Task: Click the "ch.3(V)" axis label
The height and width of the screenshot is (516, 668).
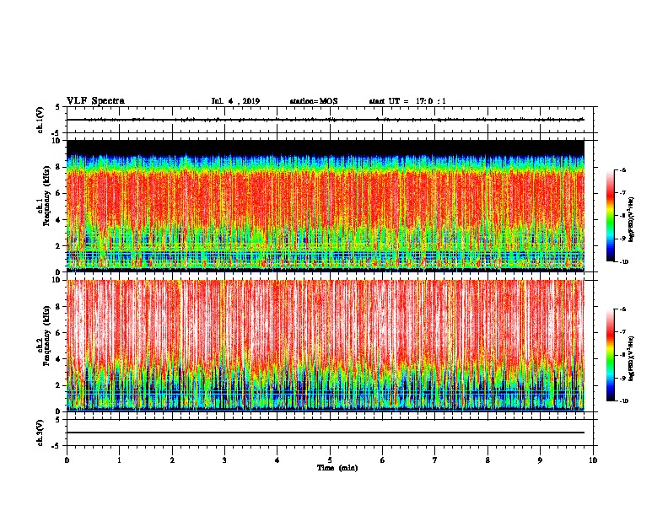Action: coord(40,433)
